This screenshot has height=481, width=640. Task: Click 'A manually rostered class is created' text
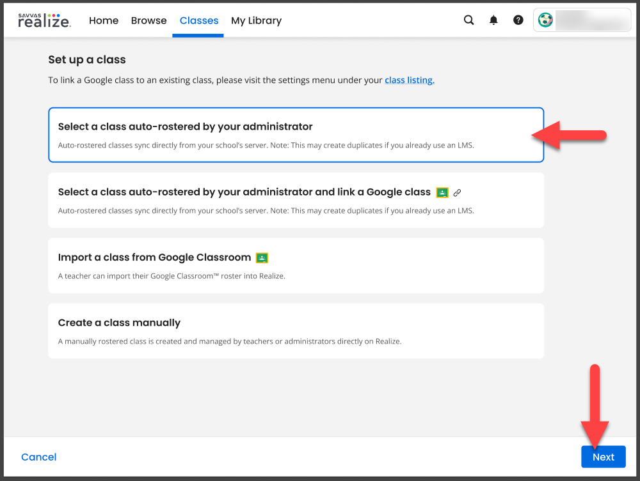click(230, 341)
